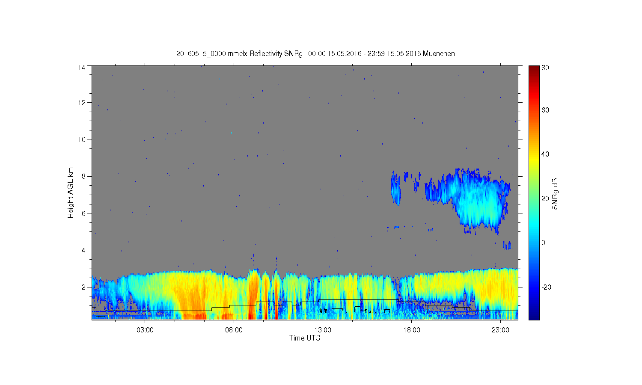Click the colorbar value 60
This screenshot has width=642, height=385.
545,110
